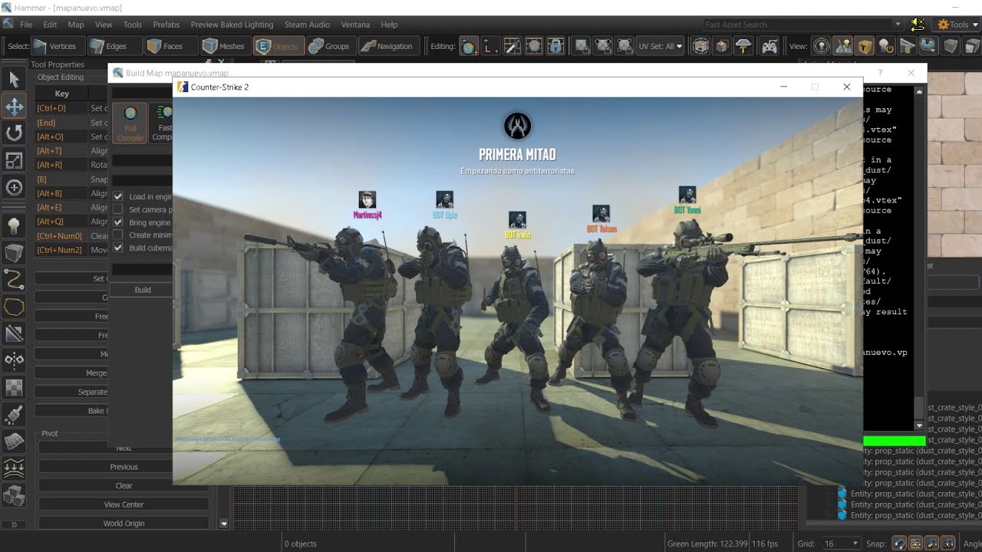
Task: Click the View Center pivot button
Action: pyautogui.click(x=124, y=504)
